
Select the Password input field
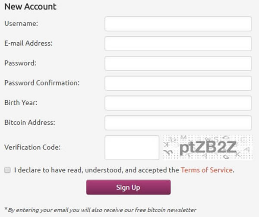coord(178,63)
